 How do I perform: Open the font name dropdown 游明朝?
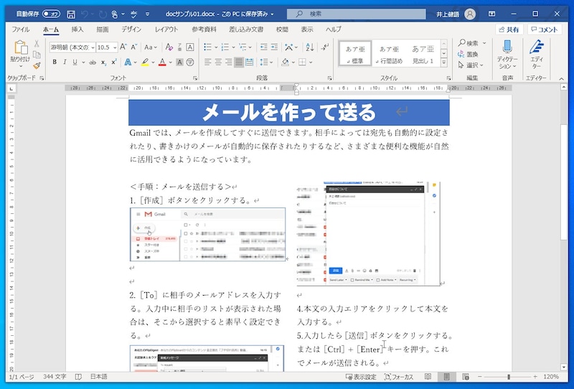point(72,47)
